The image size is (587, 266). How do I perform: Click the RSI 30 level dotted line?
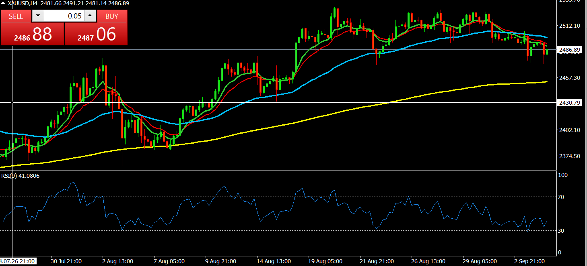[278, 230]
